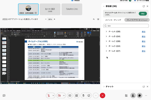The image size is (151, 100).
Task: Zoom in shared content with plus
Action: click(55, 19)
